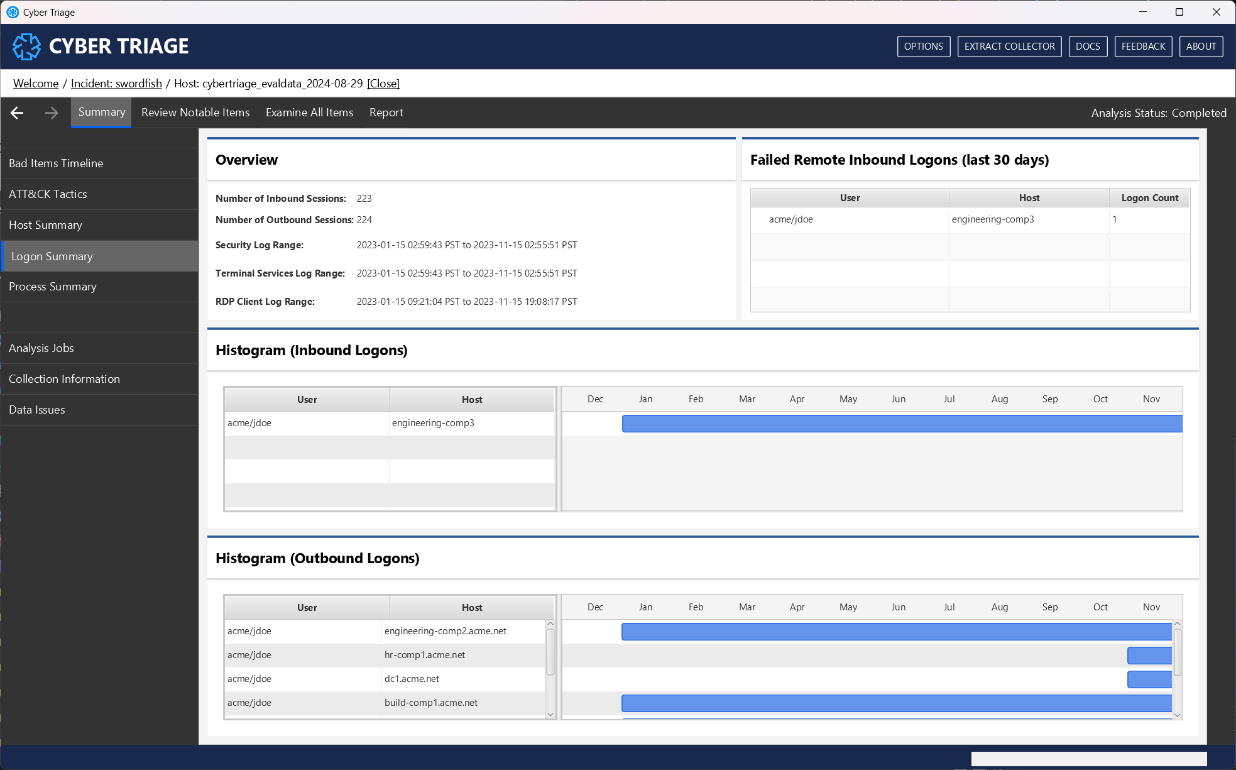Follow the Incident: swordfish breadcrumb link
The width and height of the screenshot is (1236, 770).
pyautogui.click(x=116, y=84)
